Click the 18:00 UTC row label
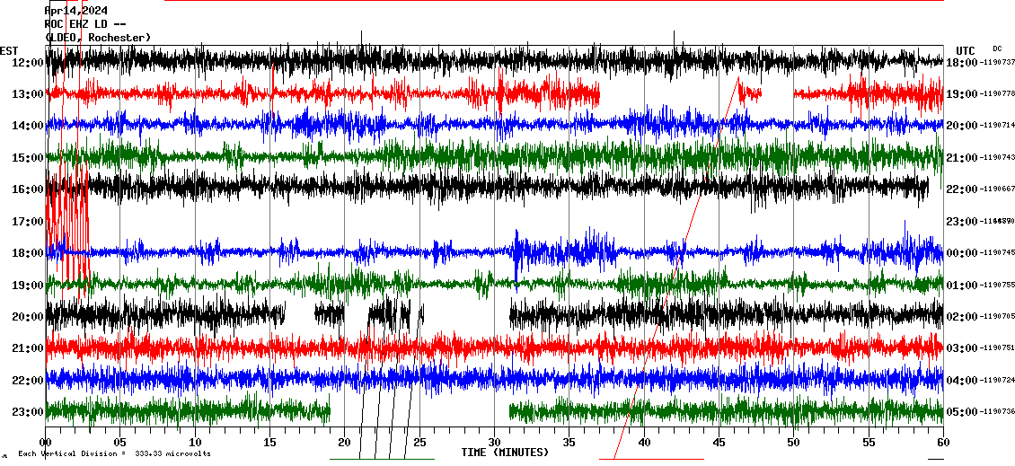 point(962,62)
